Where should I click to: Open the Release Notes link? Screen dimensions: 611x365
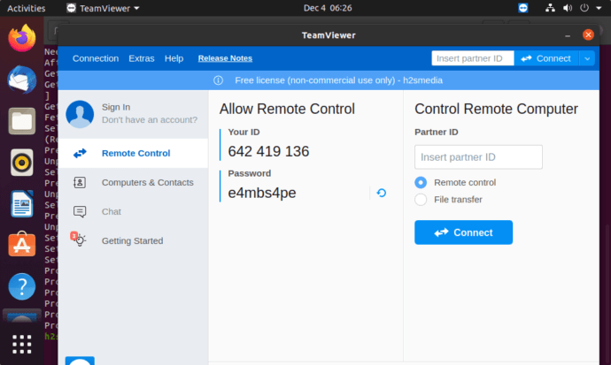point(225,58)
